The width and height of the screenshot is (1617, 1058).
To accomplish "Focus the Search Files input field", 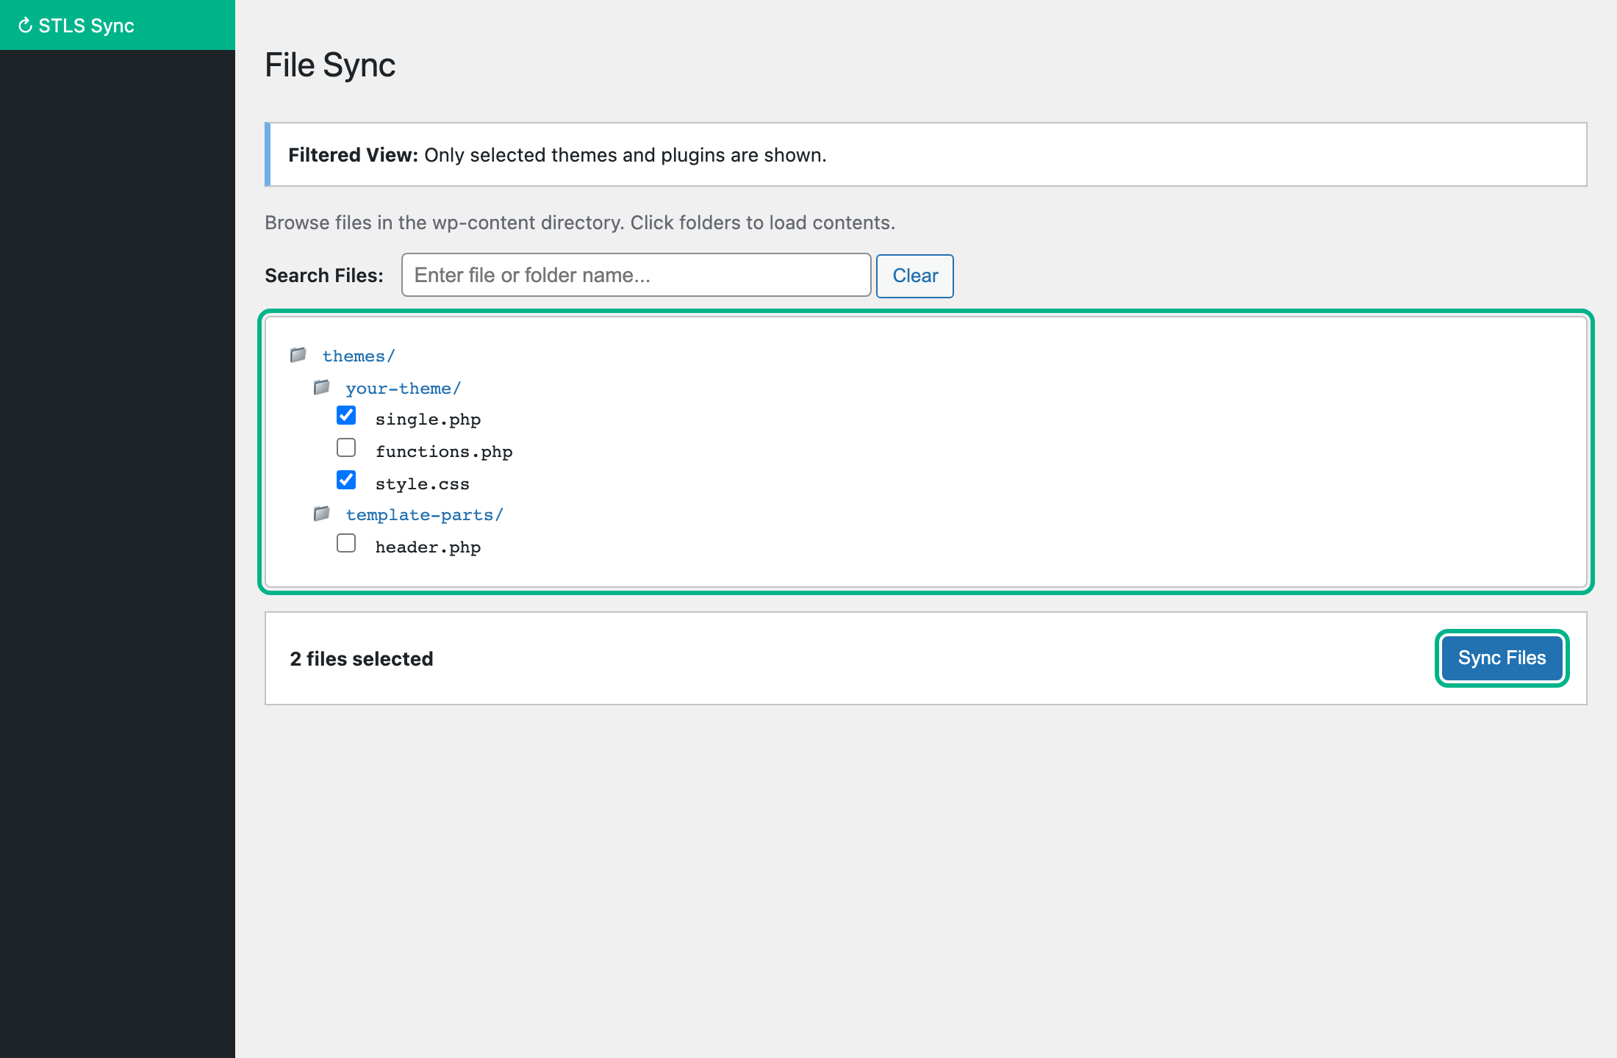I will point(637,275).
